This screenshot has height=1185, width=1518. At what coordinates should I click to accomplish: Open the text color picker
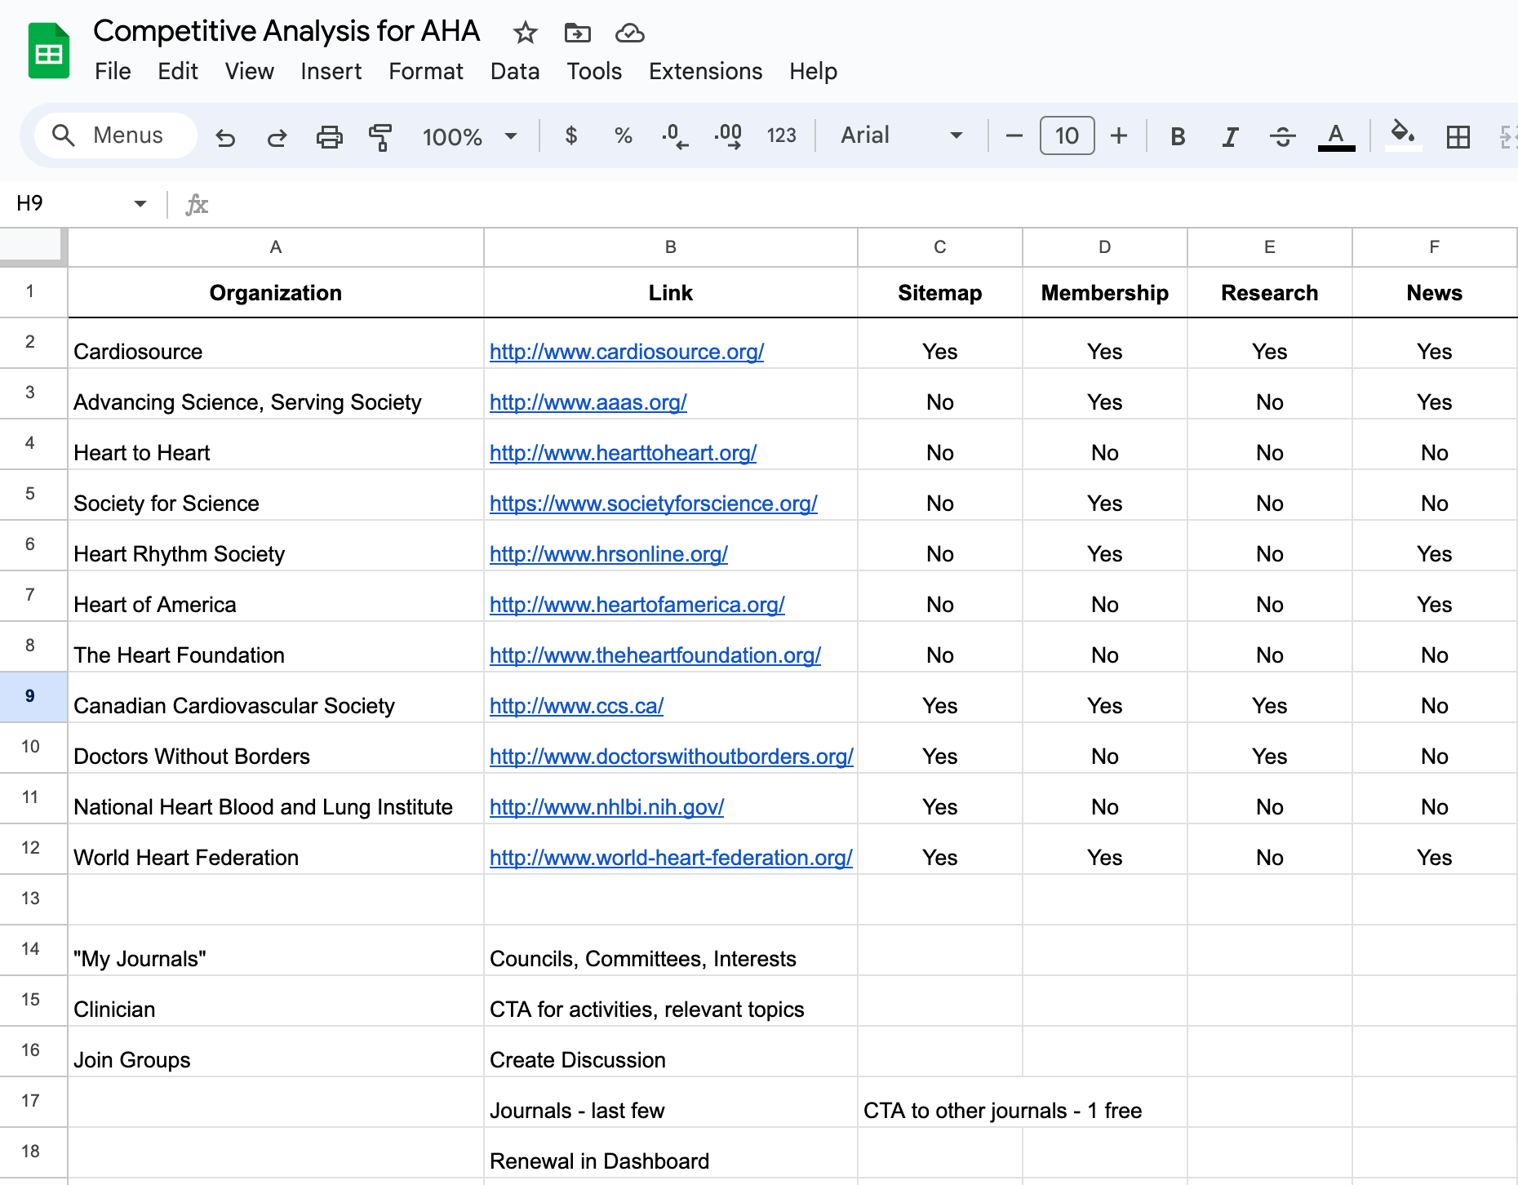(x=1336, y=136)
